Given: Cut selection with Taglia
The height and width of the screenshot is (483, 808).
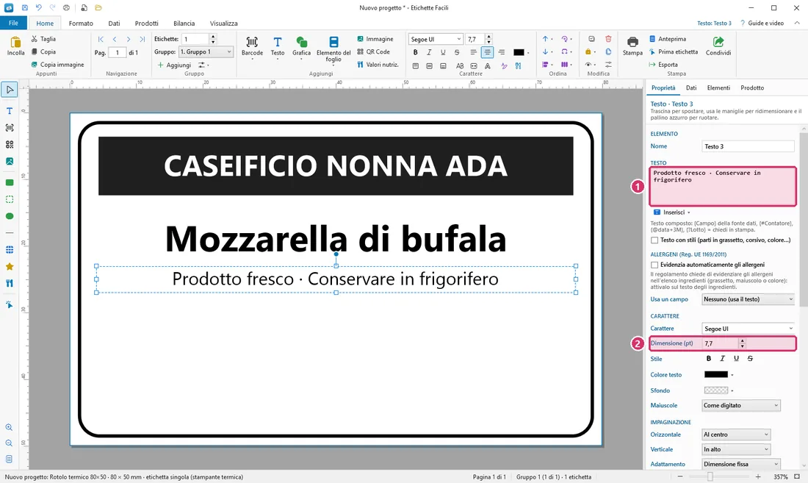Looking at the screenshot, I should (43, 39).
